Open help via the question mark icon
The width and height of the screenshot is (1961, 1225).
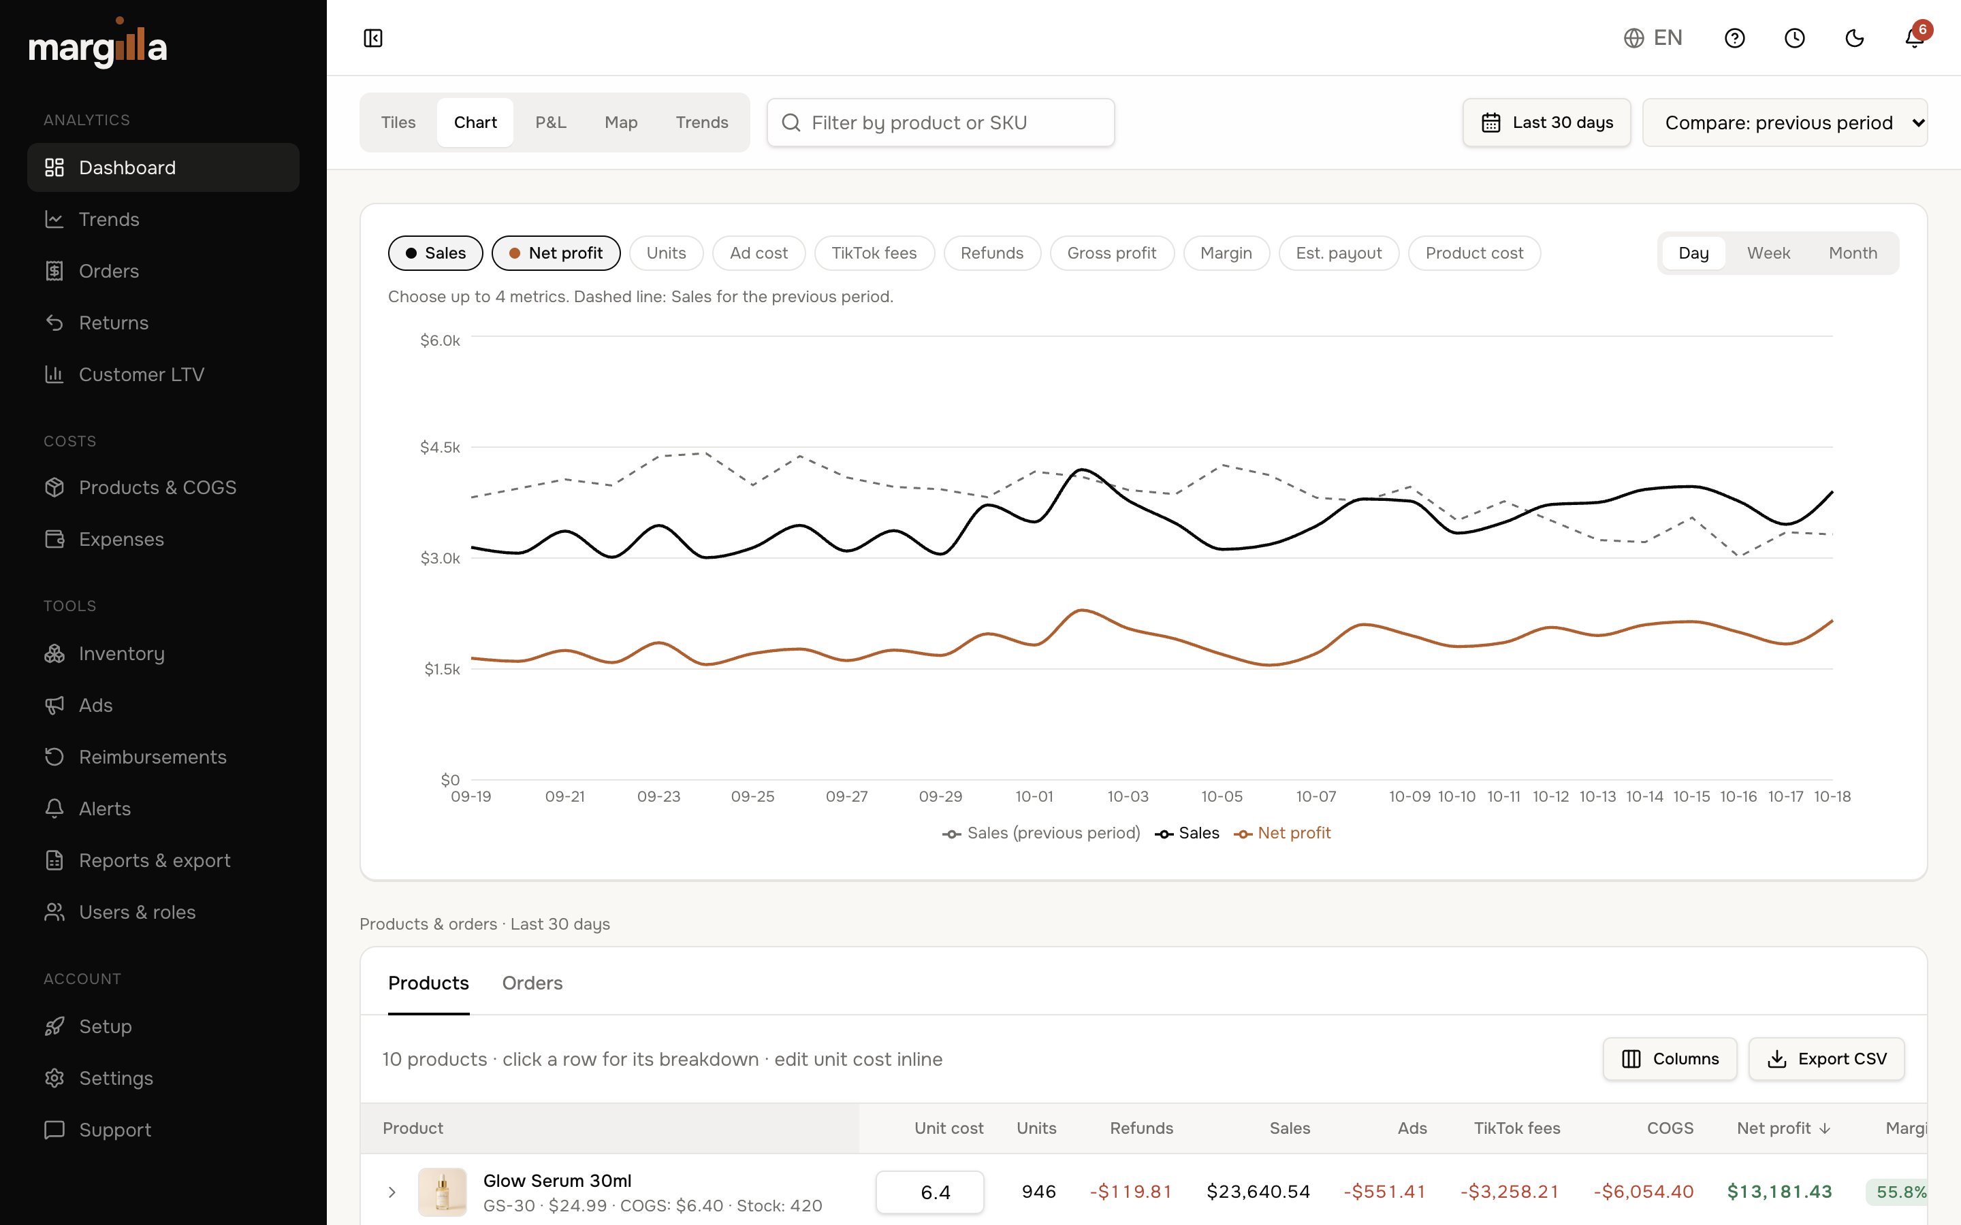point(1734,38)
